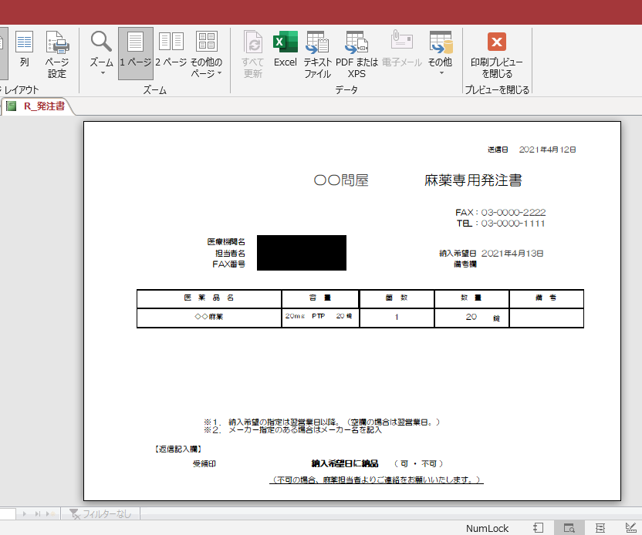Expand the その他 export options dropdown

click(441, 73)
